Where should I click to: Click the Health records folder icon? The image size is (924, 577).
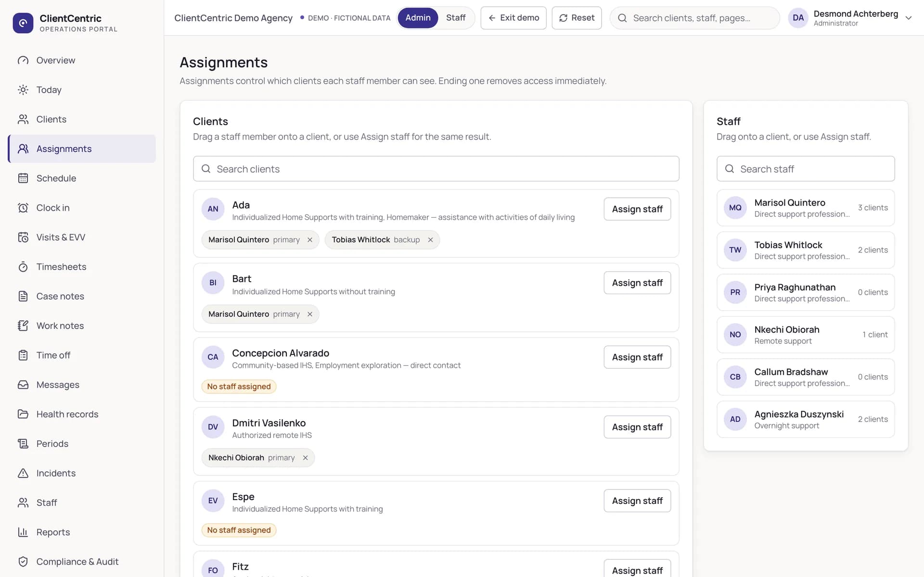[23, 414]
